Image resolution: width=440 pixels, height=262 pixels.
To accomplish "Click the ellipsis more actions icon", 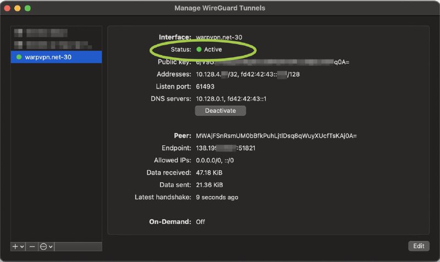I will [x=43, y=247].
